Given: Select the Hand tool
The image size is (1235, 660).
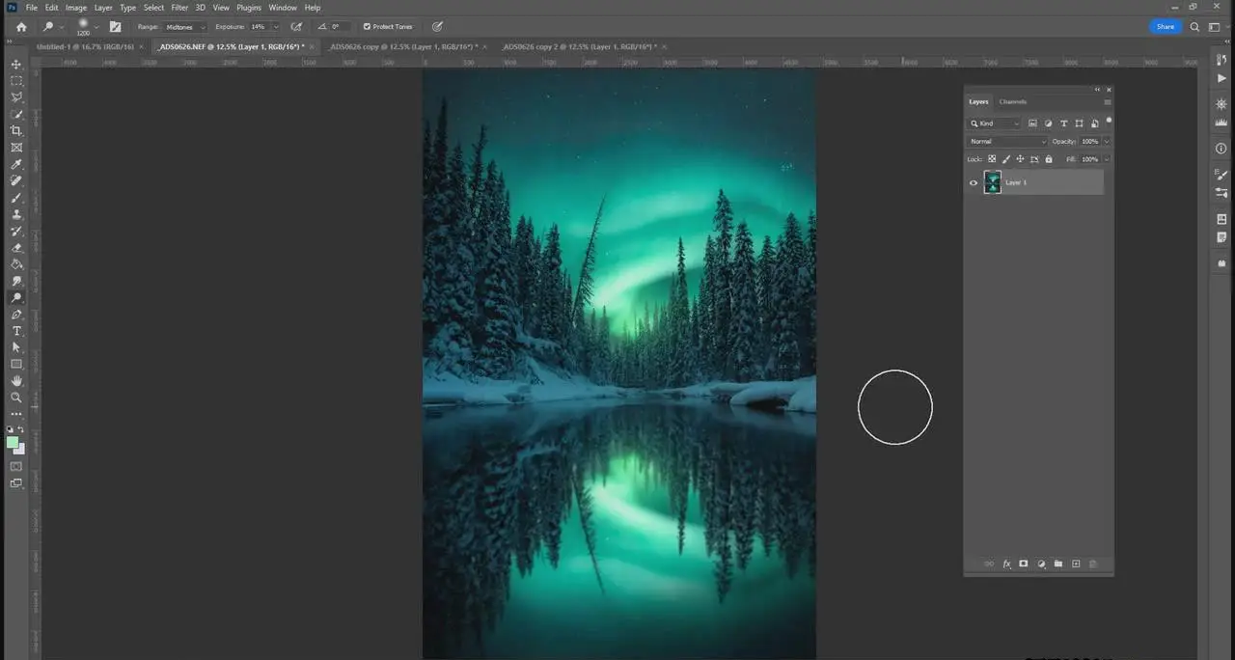Looking at the screenshot, I should (x=16, y=381).
